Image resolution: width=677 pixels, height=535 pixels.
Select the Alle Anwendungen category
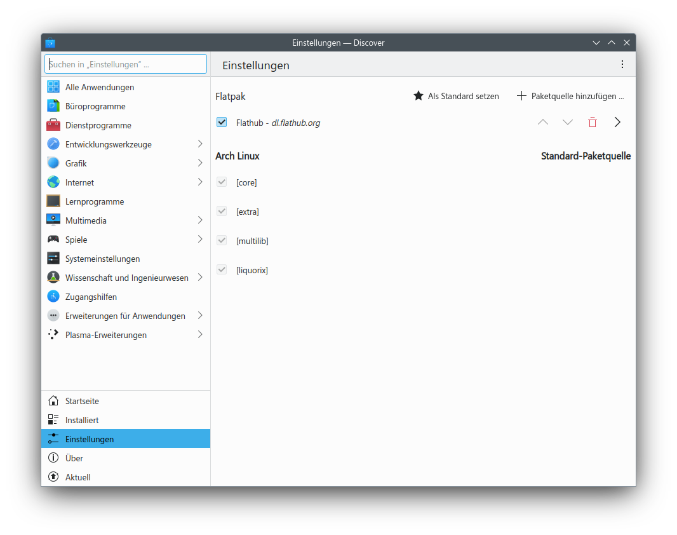point(126,87)
